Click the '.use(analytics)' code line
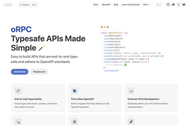 tap(112, 44)
